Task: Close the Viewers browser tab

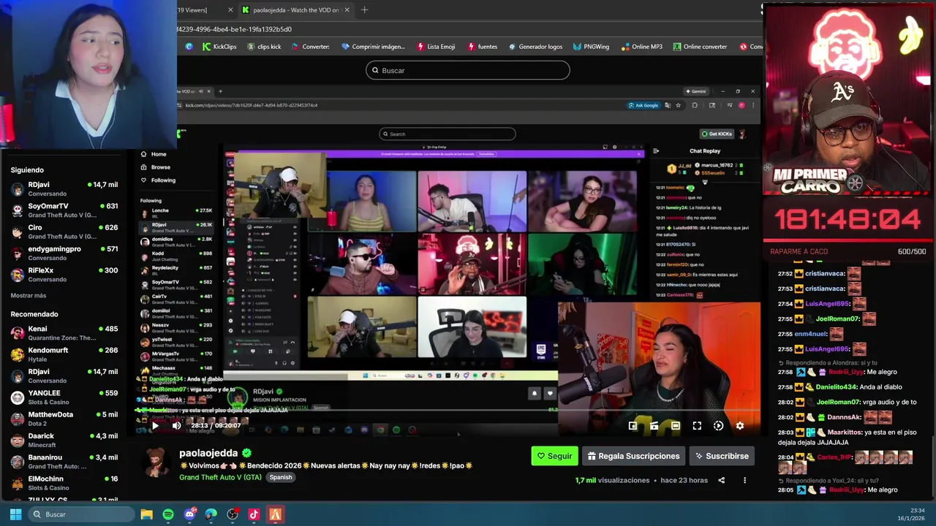Action: 230,9
